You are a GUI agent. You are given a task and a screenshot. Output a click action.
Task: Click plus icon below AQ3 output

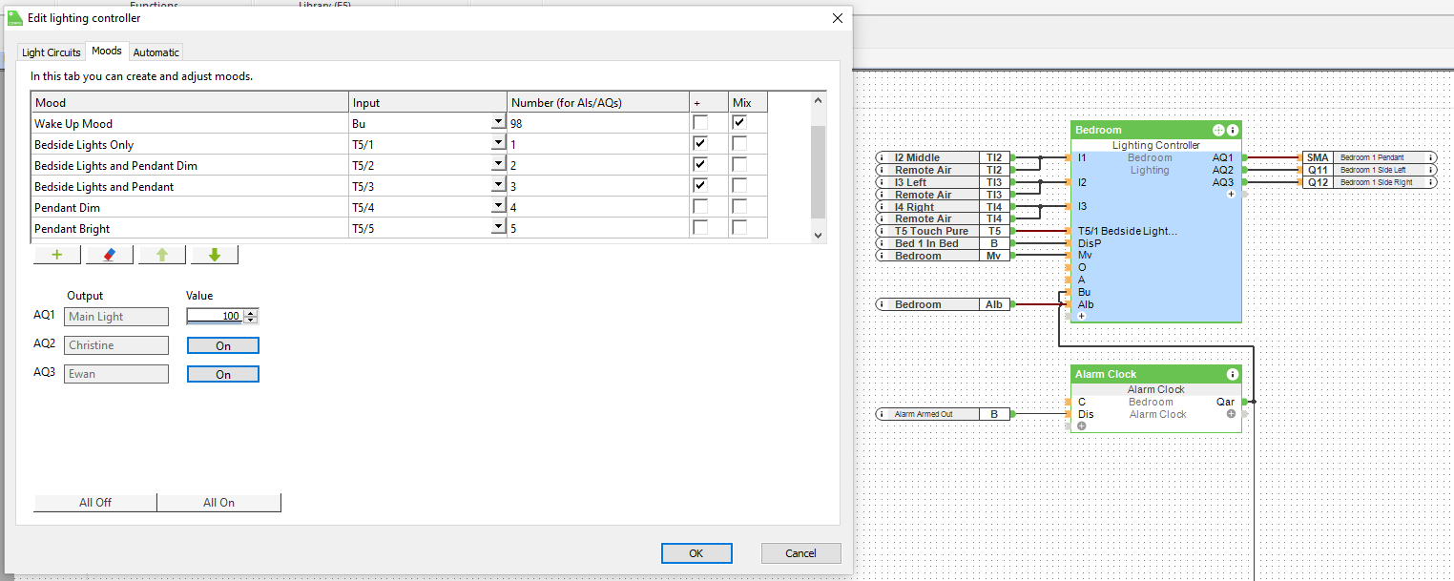pos(1231,194)
